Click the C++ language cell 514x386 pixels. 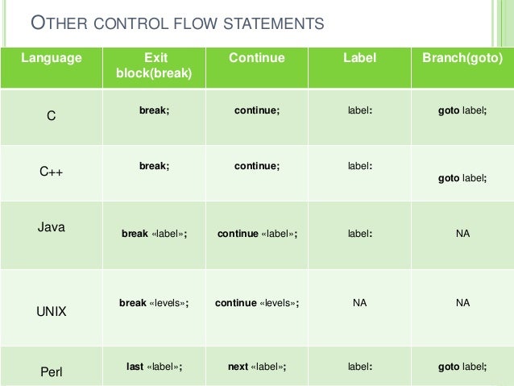52,173
